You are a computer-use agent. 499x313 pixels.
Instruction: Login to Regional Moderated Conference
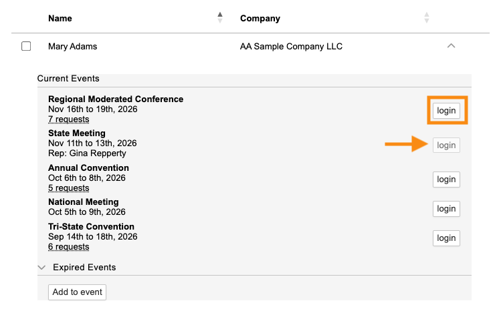[446, 111]
